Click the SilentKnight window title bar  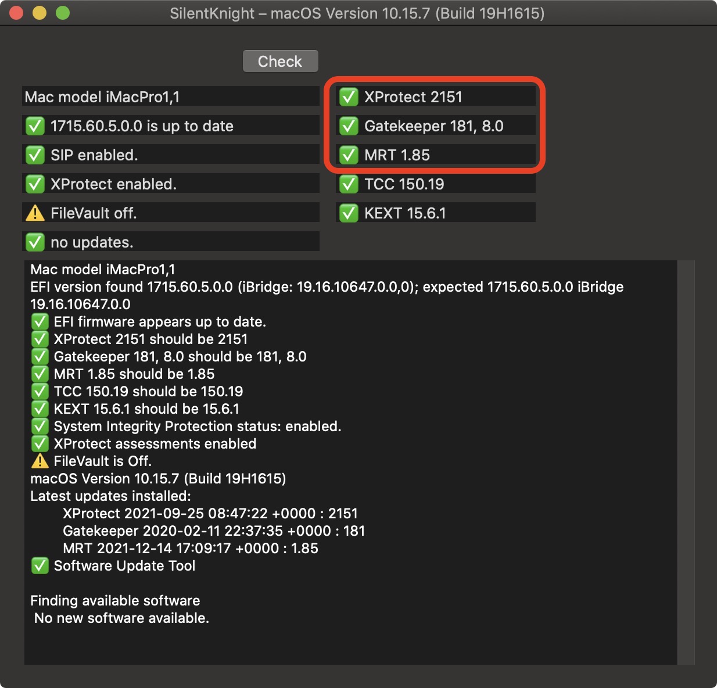coord(357,13)
